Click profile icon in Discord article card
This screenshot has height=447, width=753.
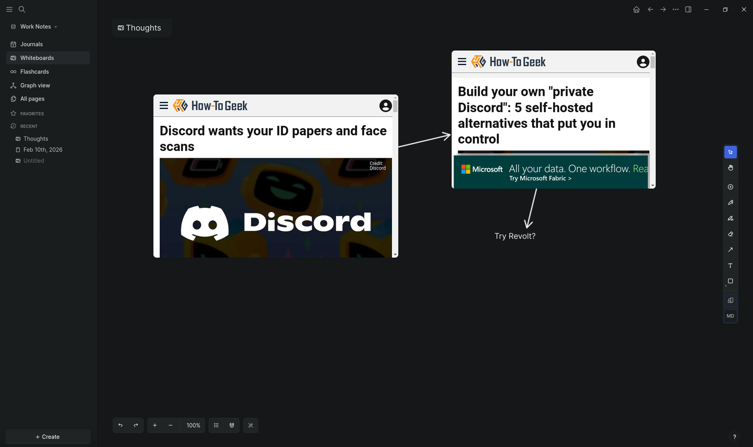(x=386, y=106)
